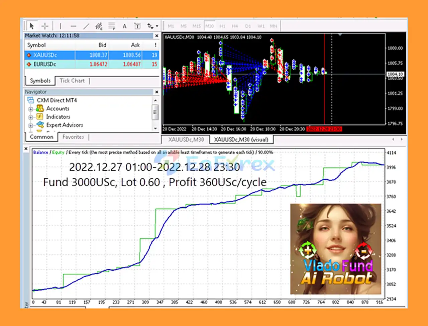
Task: Select the text 'A' tool
Action: point(124,26)
